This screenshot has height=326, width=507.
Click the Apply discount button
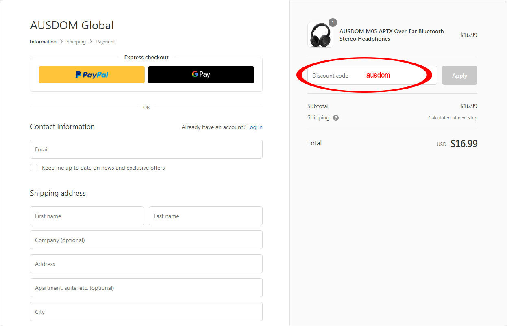[x=459, y=76]
